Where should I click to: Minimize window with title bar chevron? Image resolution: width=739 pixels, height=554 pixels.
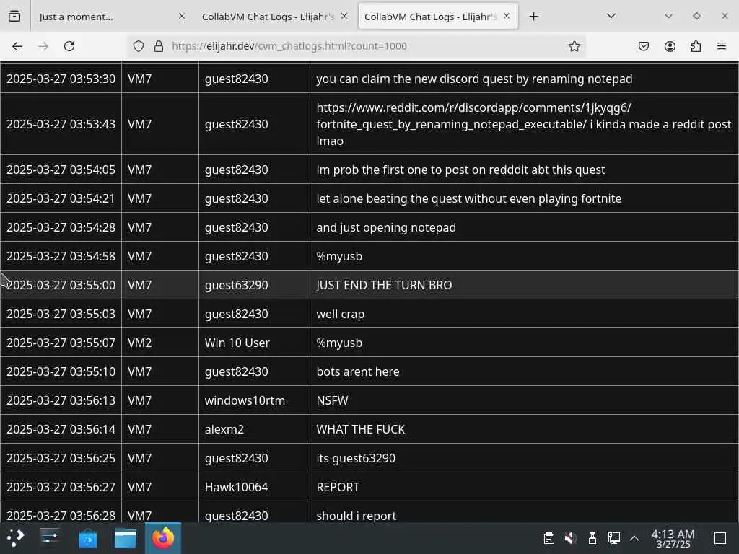coord(668,16)
